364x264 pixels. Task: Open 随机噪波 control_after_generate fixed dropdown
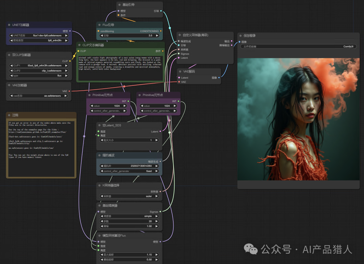(129, 171)
